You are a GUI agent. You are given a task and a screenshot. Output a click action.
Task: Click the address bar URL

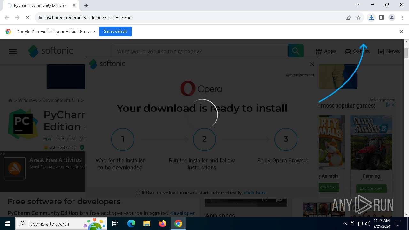click(89, 18)
